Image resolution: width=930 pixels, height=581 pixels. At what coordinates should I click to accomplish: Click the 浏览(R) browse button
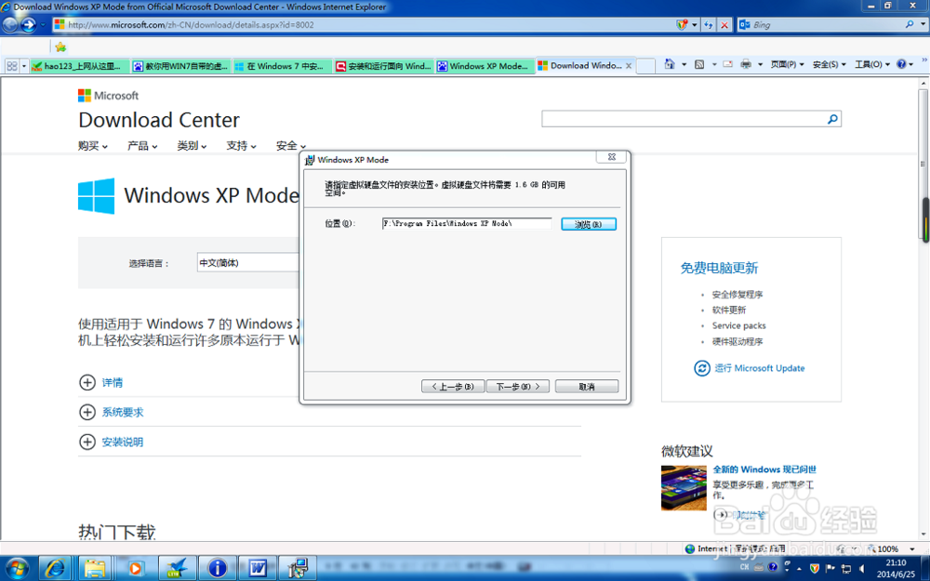tap(589, 224)
